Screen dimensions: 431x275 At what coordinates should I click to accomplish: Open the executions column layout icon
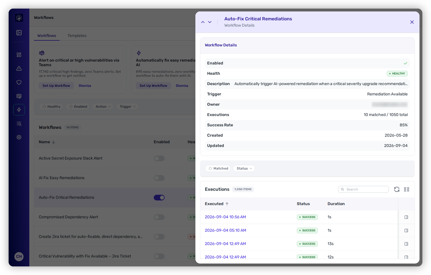tap(407, 189)
